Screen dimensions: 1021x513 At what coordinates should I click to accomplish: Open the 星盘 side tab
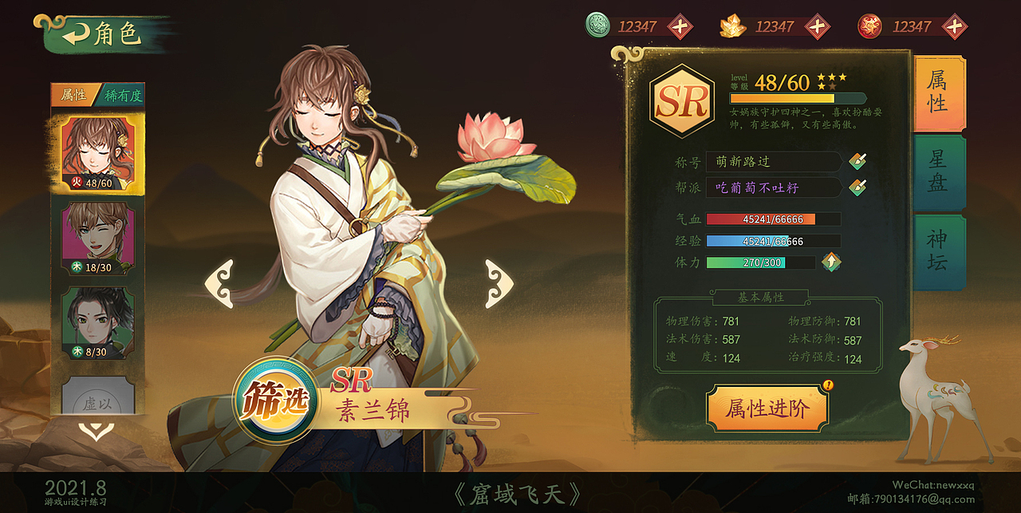(939, 171)
